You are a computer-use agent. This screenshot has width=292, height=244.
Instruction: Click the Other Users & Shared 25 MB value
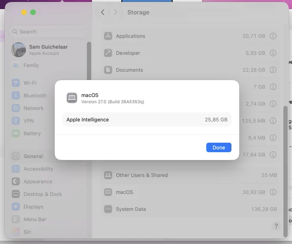[x=269, y=175]
